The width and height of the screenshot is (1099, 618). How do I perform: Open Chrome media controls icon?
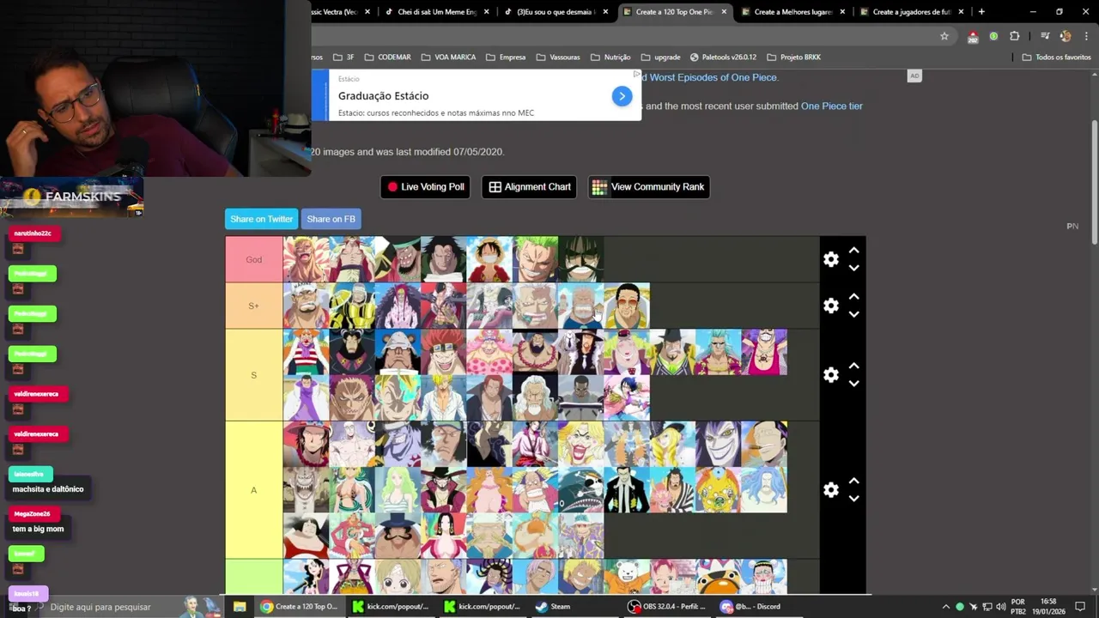point(1045,36)
